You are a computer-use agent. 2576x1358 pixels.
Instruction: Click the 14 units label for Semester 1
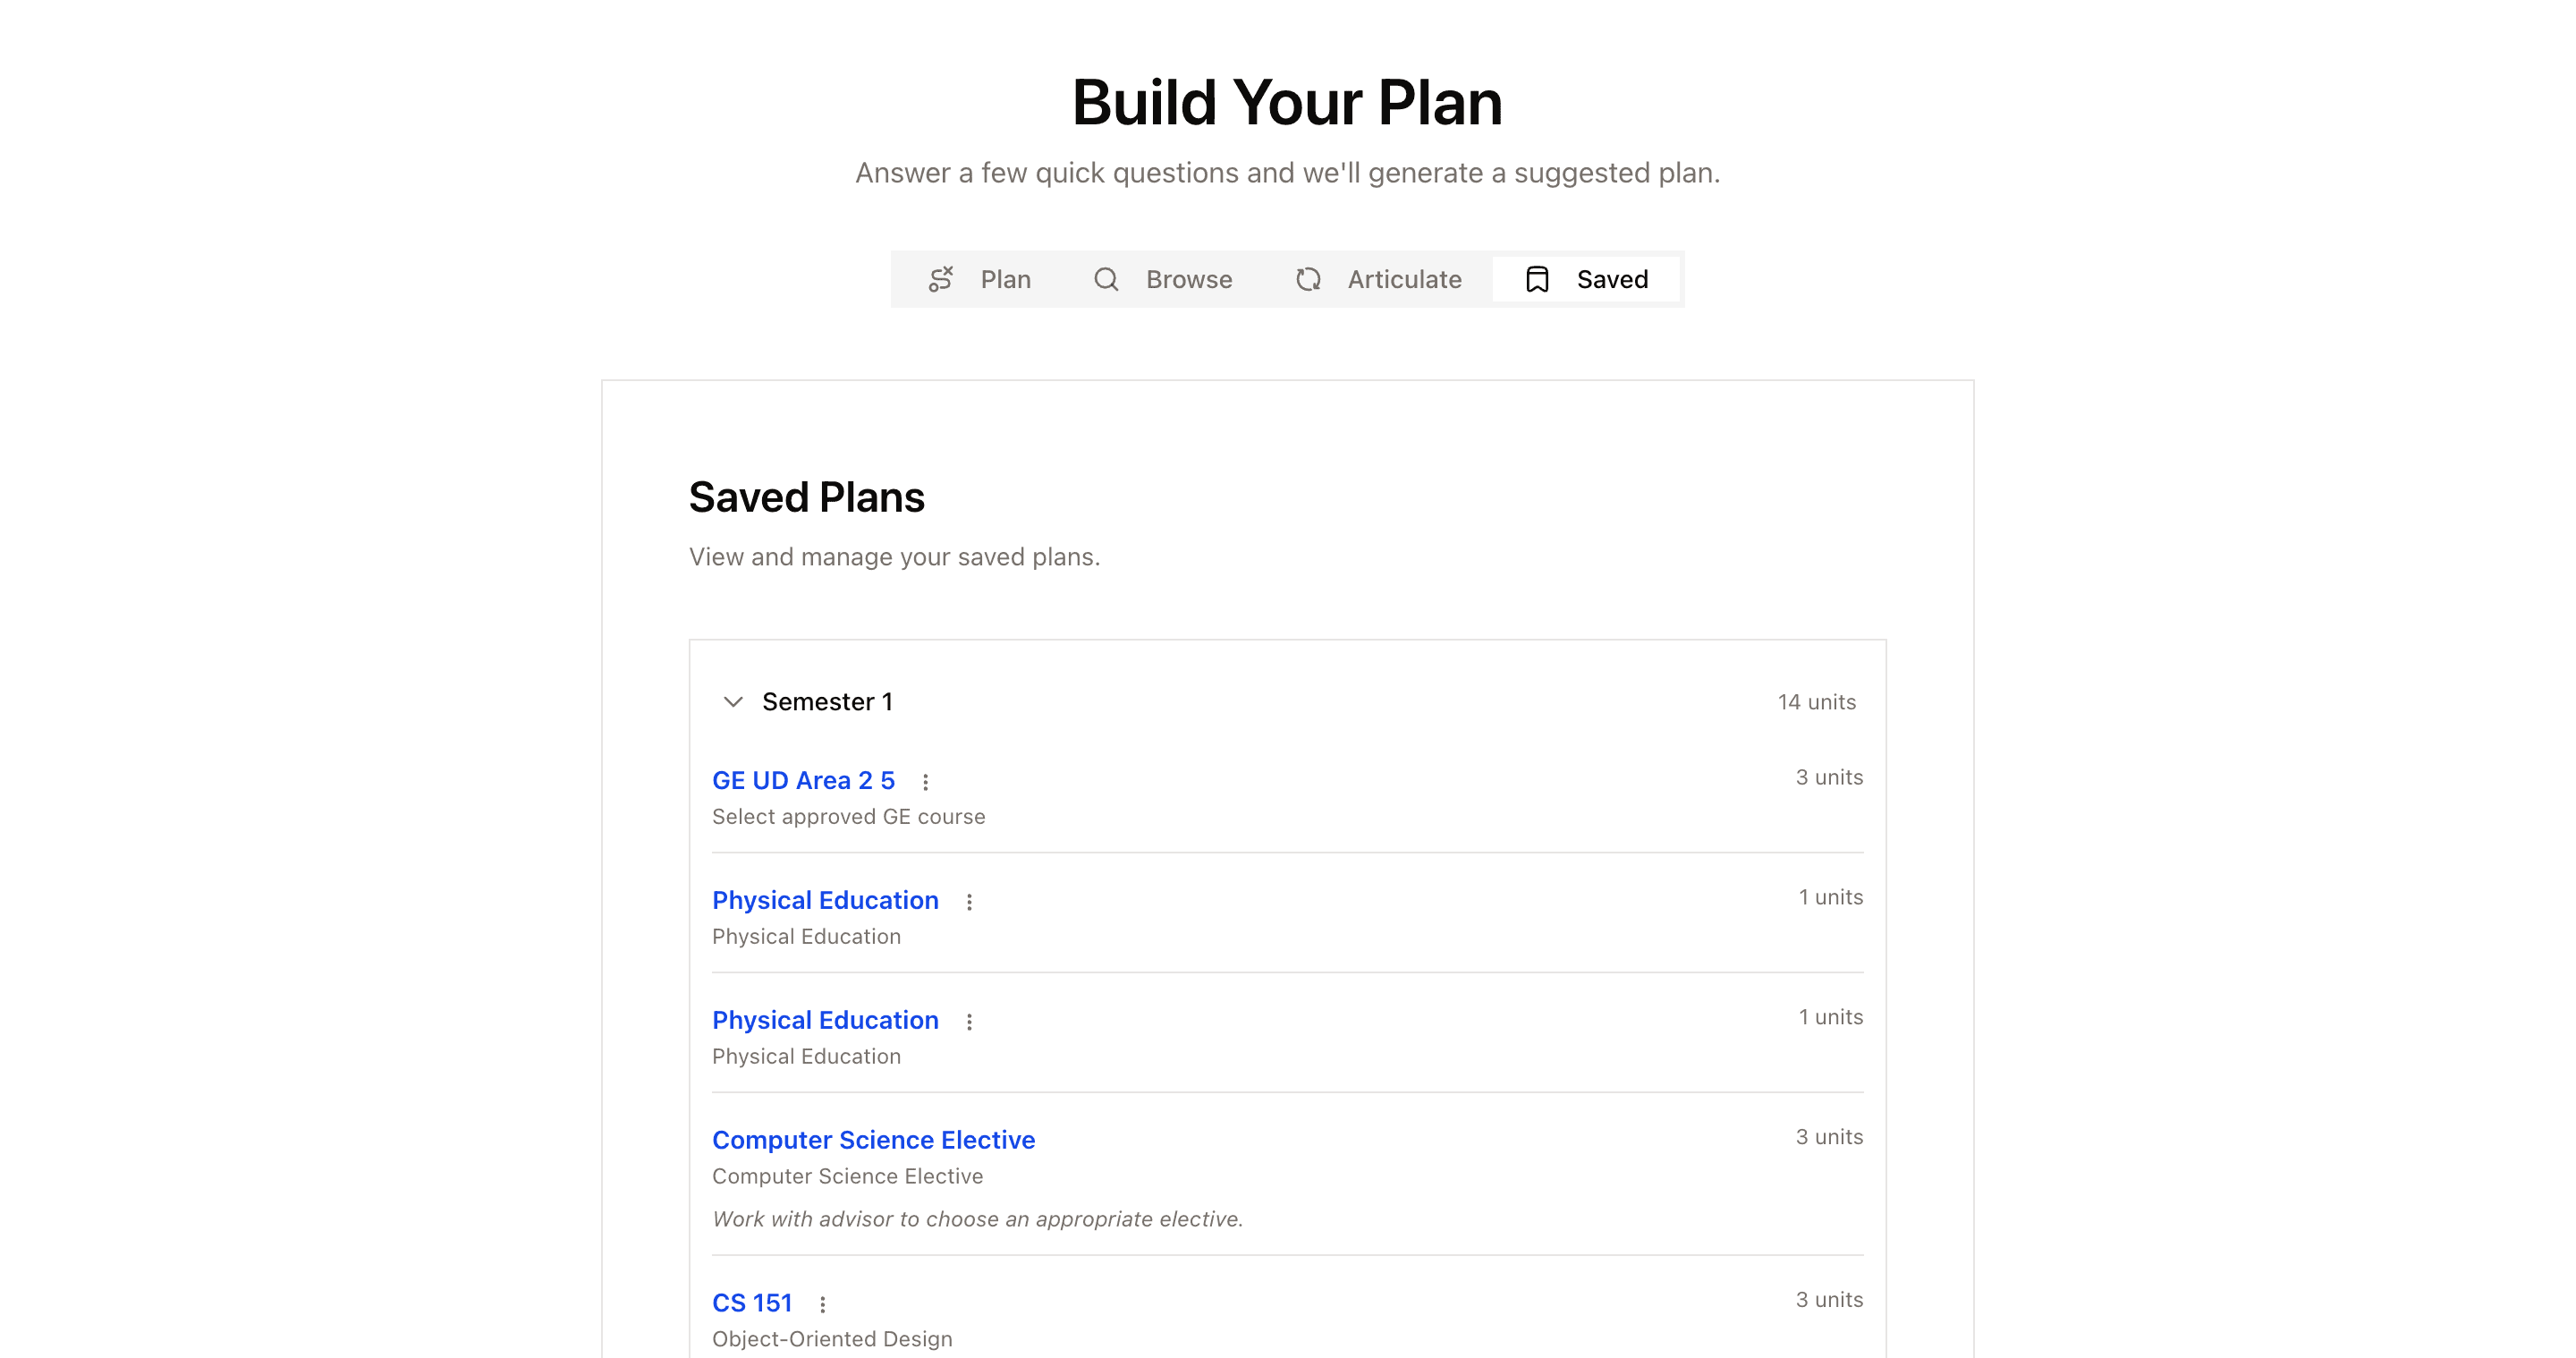1815,701
